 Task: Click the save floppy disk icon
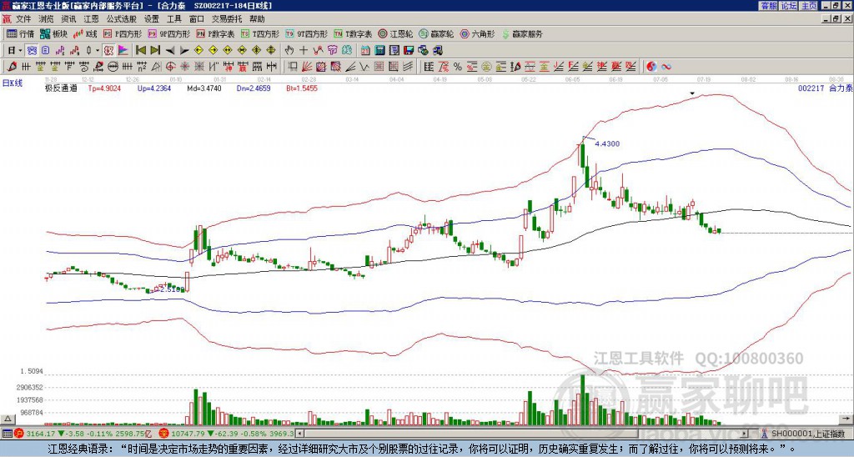(x=409, y=51)
